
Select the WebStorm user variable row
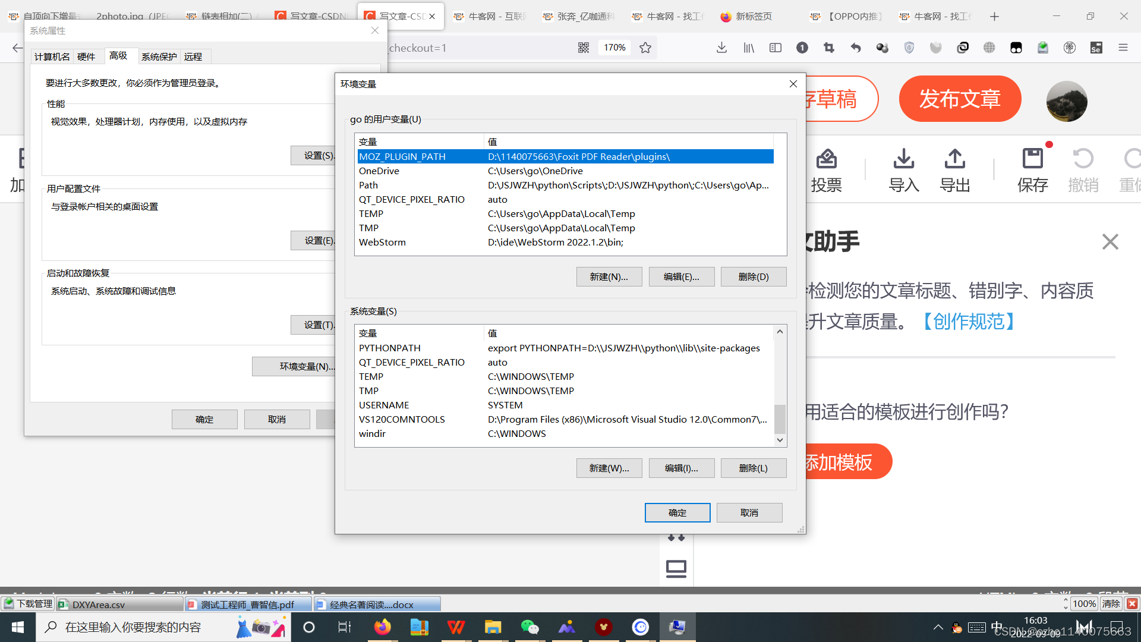tap(565, 243)
